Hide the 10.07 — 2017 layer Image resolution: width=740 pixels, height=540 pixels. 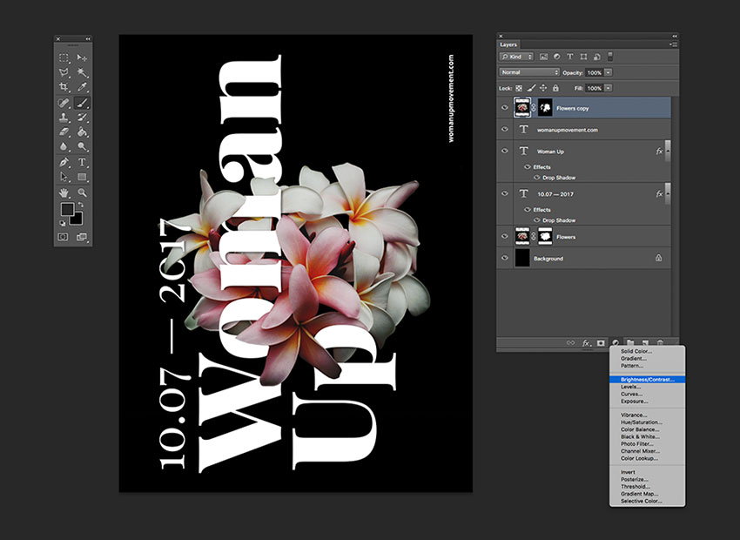pyautogui.click(x=504, y=193)
